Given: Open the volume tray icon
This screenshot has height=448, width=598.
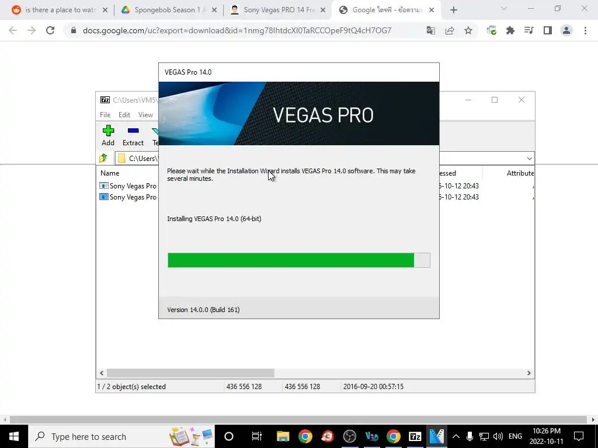Looking at the screenshot, I should 498,436.
